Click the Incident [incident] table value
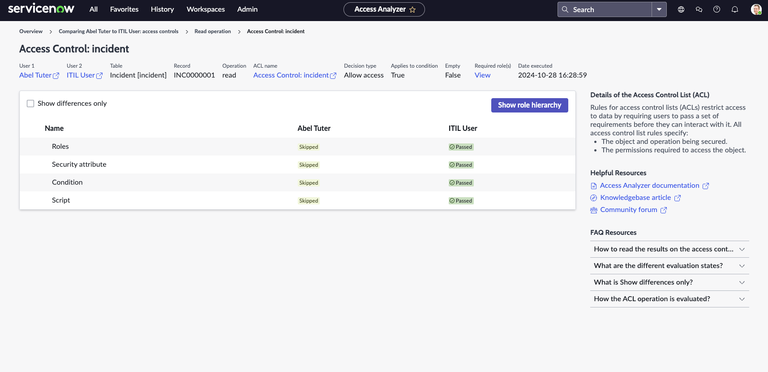The image size is (768, 372). 138,75
